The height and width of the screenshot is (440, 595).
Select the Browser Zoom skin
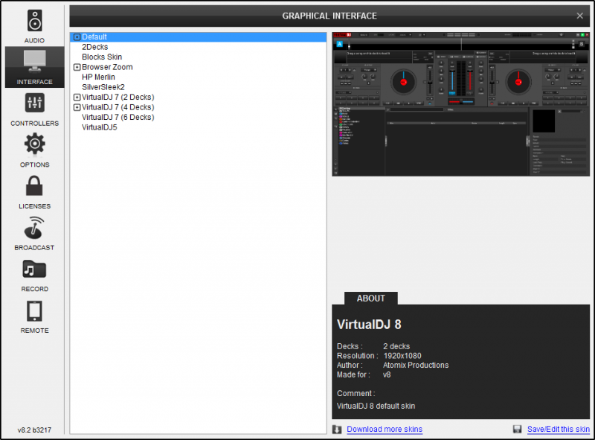point(107,67)
